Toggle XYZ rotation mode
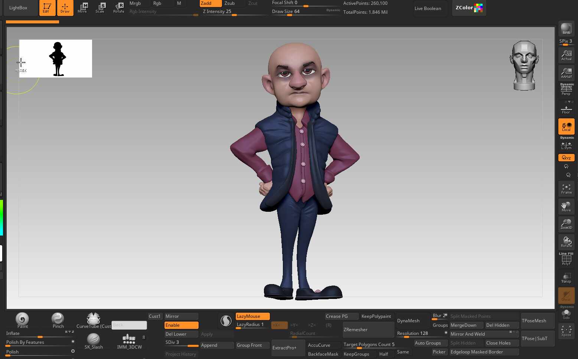 point(566,158)
